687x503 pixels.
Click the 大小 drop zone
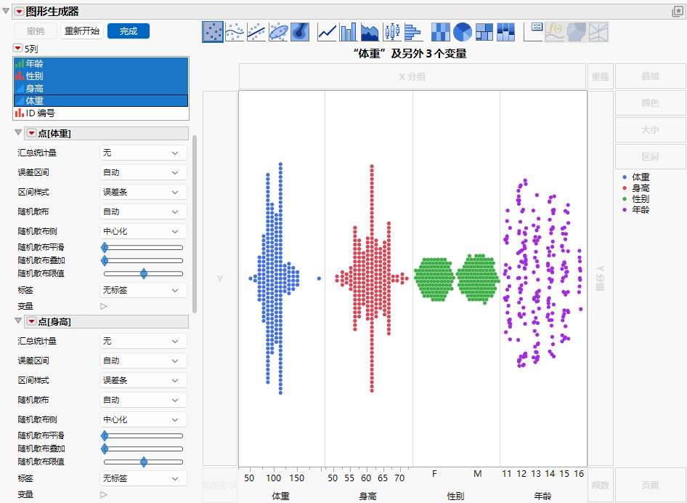pos(650,130)
